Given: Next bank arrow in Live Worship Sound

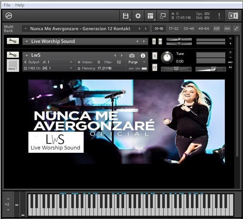Looking at the screenshot, I should pos(144,41).
